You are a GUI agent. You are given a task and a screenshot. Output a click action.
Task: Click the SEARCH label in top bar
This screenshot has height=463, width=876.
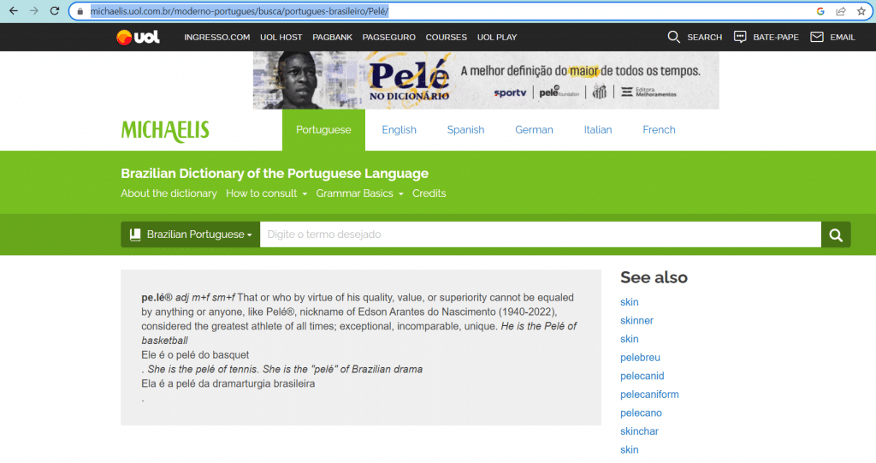click(x=705, y=38)
